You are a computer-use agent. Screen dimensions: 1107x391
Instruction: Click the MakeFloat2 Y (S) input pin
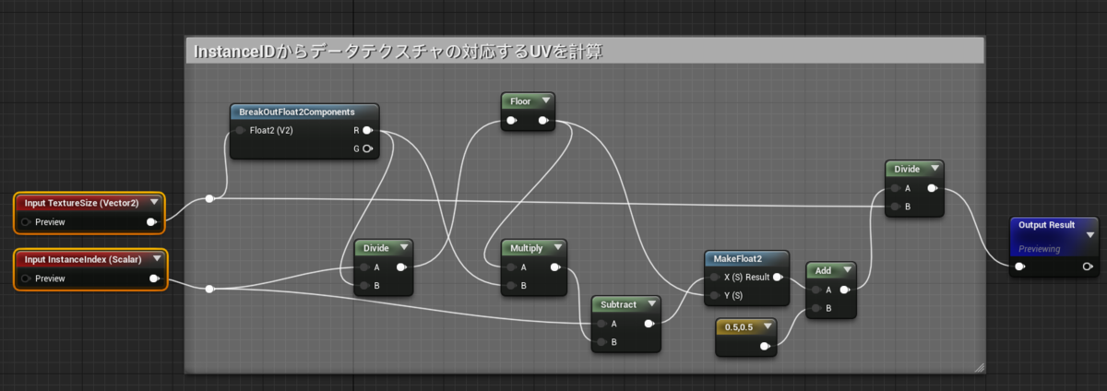coord(714,295)
